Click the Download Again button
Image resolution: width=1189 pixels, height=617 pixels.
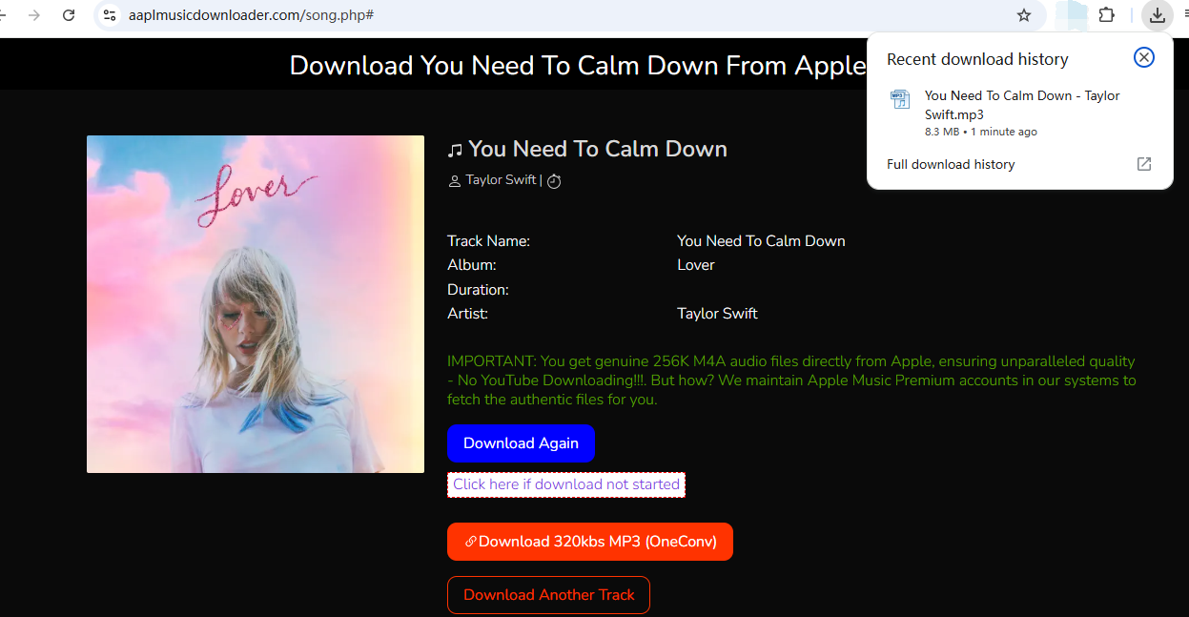click(x=521, y=443)
